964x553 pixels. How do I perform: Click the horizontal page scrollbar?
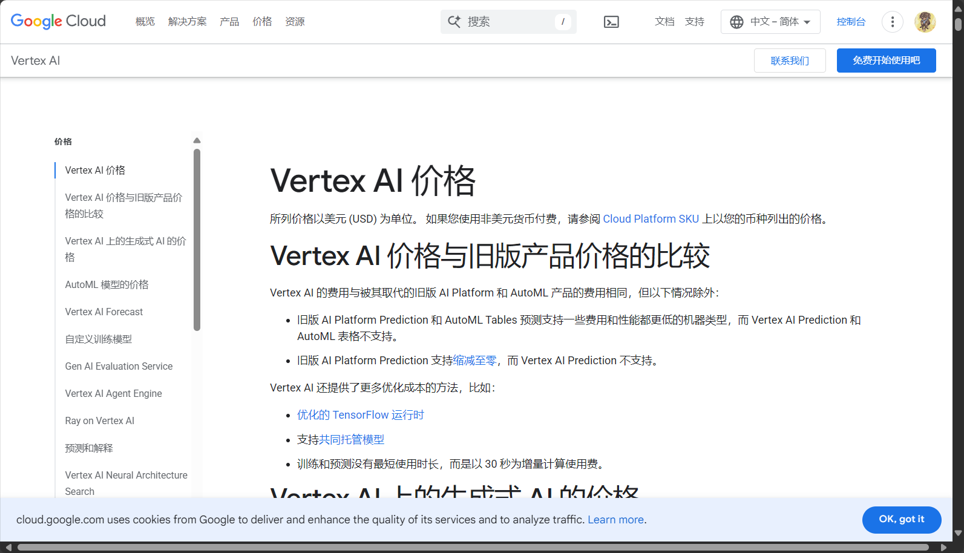pos(473,548)
